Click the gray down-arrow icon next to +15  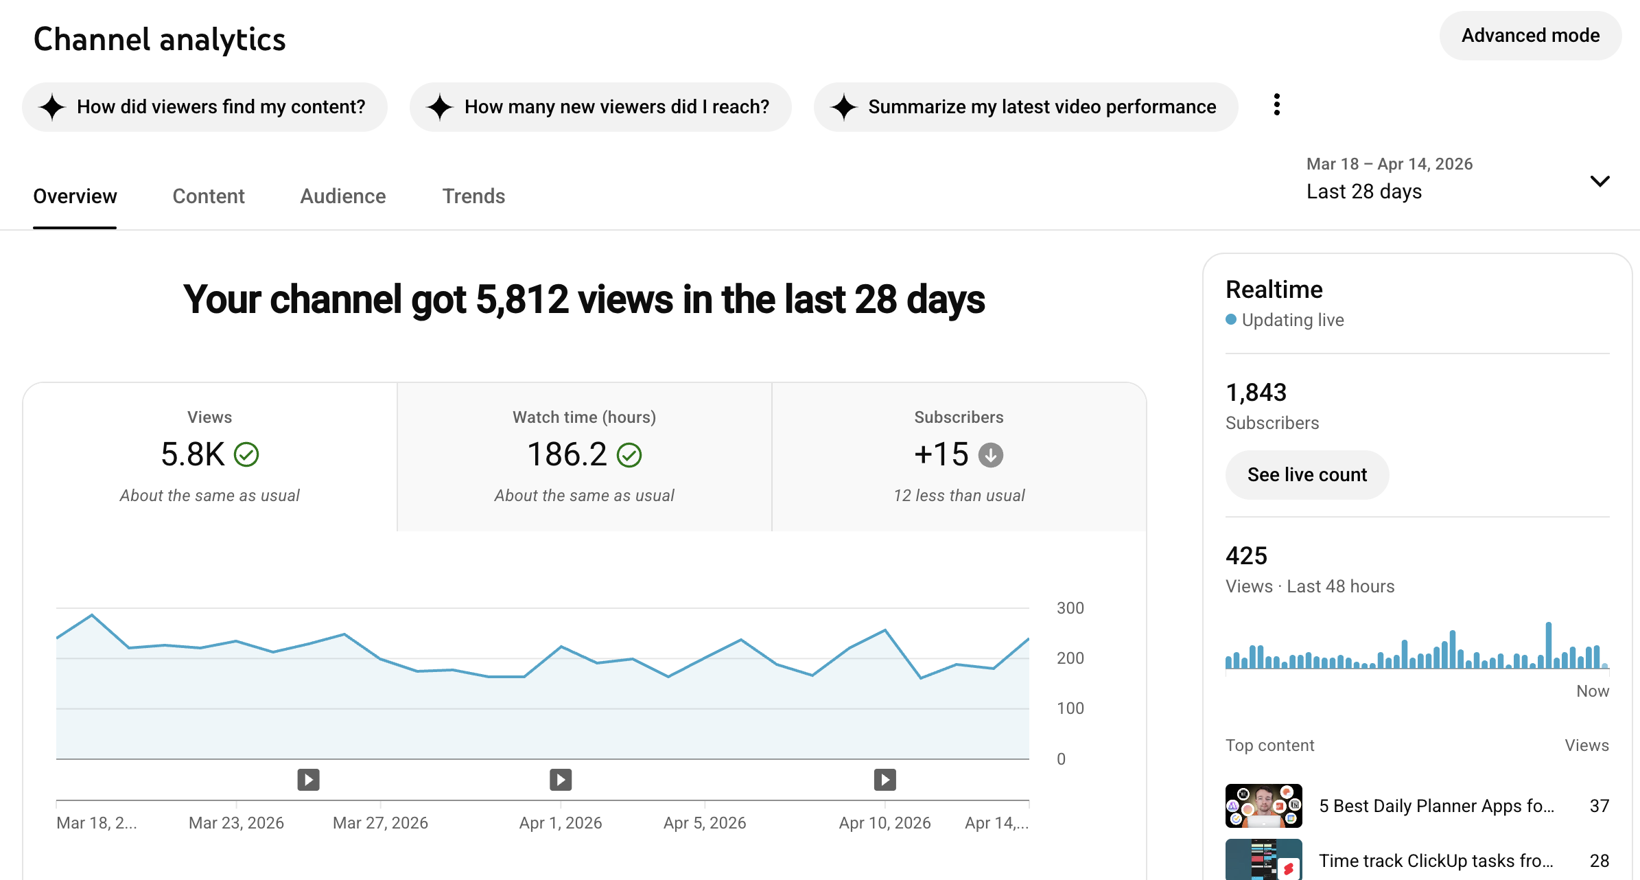click(990, 454)
